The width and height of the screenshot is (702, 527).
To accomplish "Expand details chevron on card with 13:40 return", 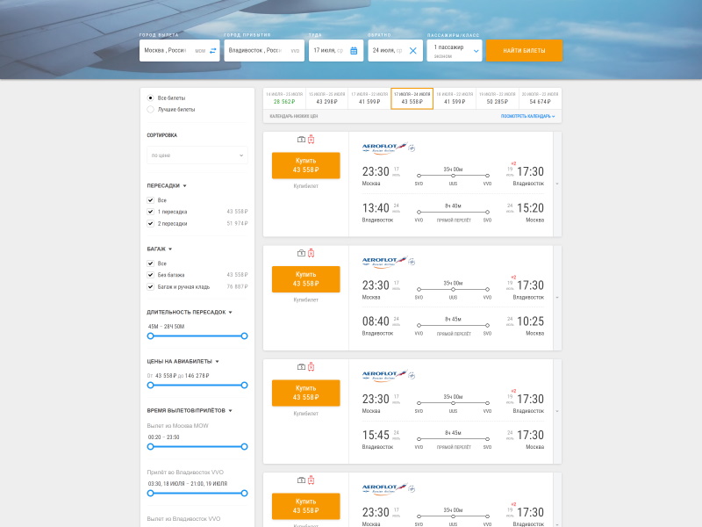I will (x=557, y=184).
